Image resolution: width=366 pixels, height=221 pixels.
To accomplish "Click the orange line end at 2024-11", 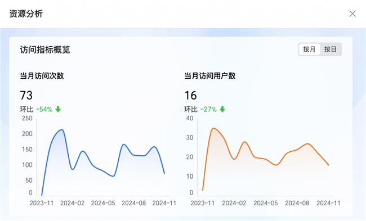I will (328, 165).
